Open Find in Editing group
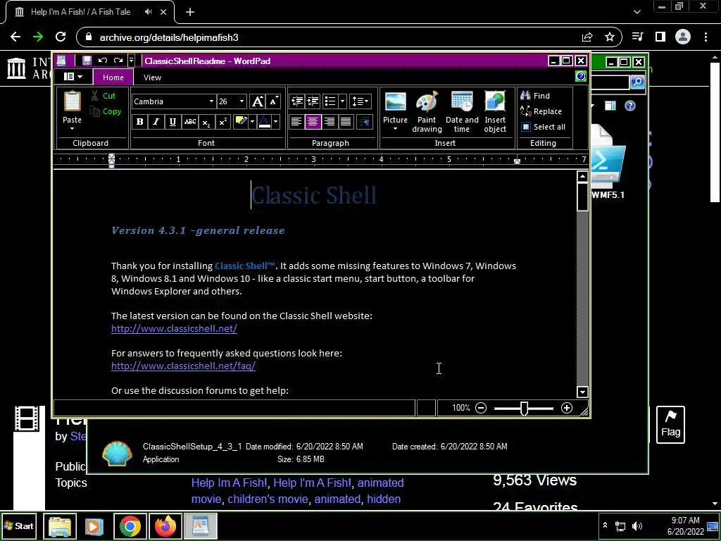Viewport: 721px width, 541px height. pos(535,96)
